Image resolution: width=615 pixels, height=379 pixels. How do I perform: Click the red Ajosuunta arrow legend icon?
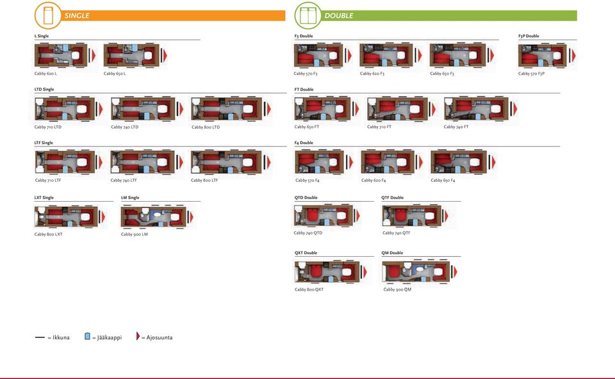click(x=138, y=336)
